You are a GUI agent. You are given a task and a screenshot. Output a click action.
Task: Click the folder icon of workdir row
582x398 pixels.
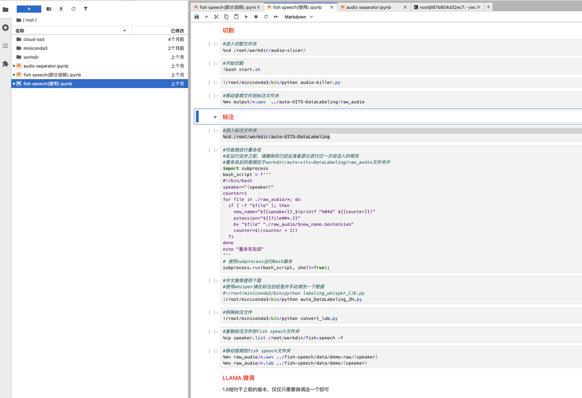coord(19,57)
